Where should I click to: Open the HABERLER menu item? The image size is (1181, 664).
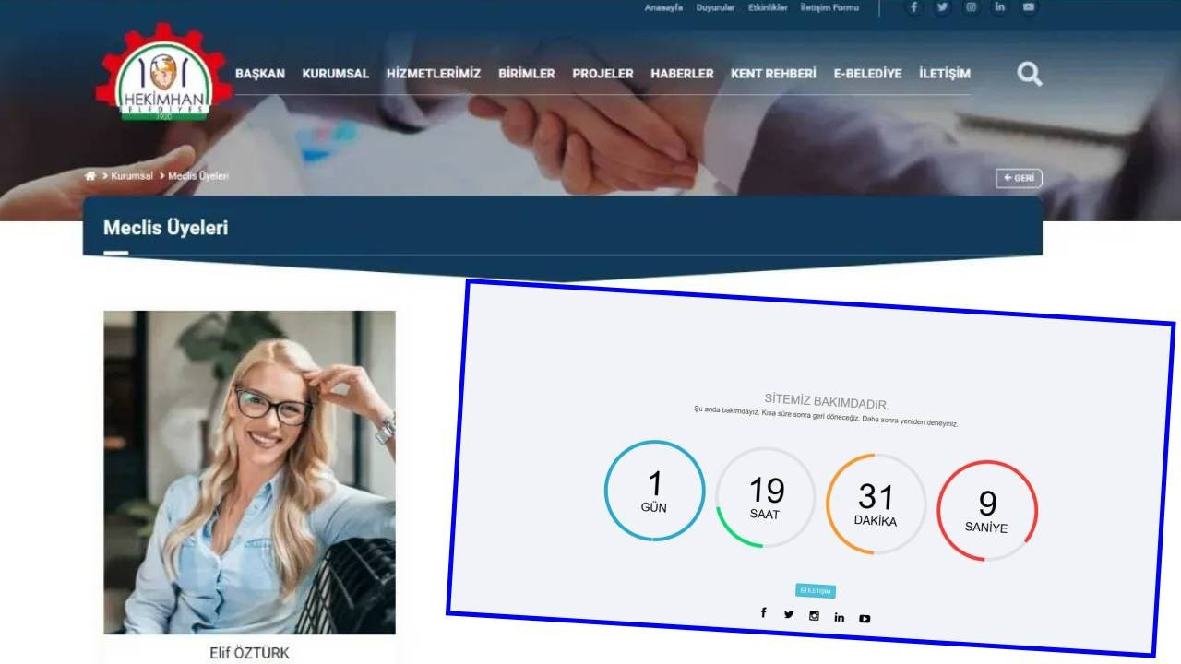[x=682, y=74]
